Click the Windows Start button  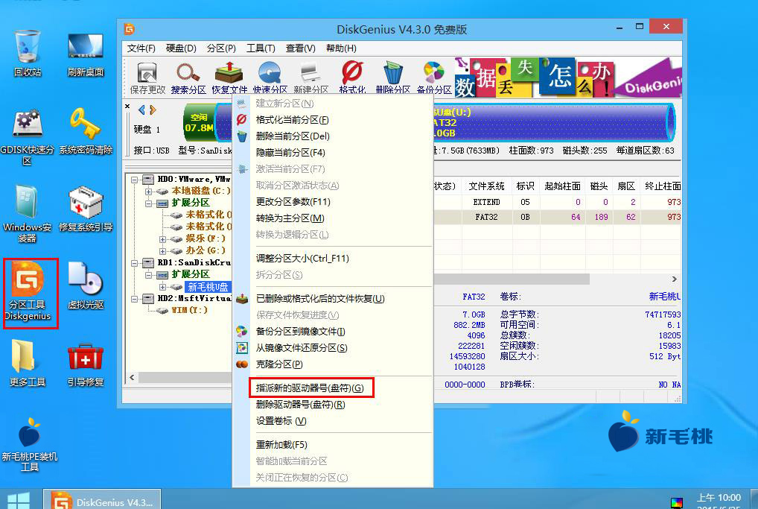tap(19, 500)
